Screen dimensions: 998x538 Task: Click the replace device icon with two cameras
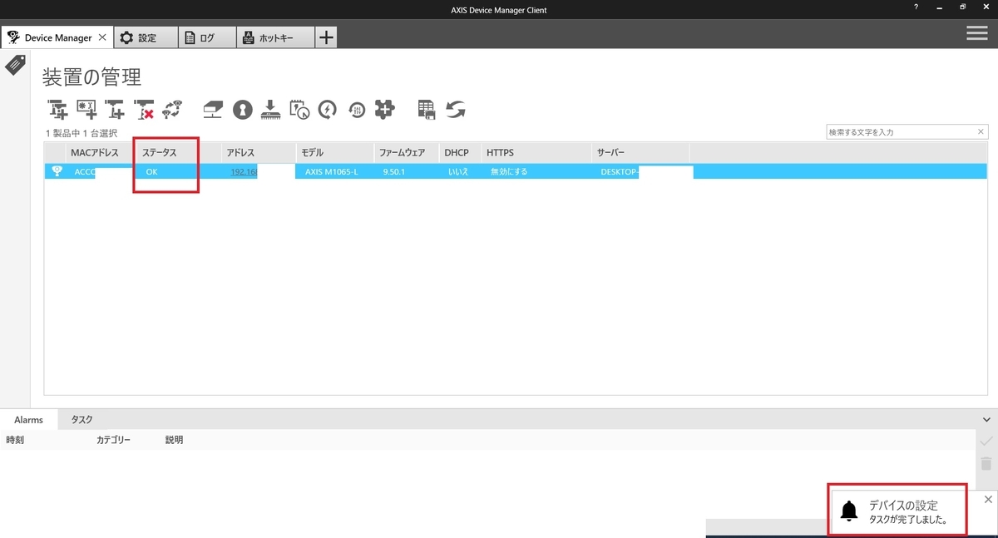click(x=172, y=109)
